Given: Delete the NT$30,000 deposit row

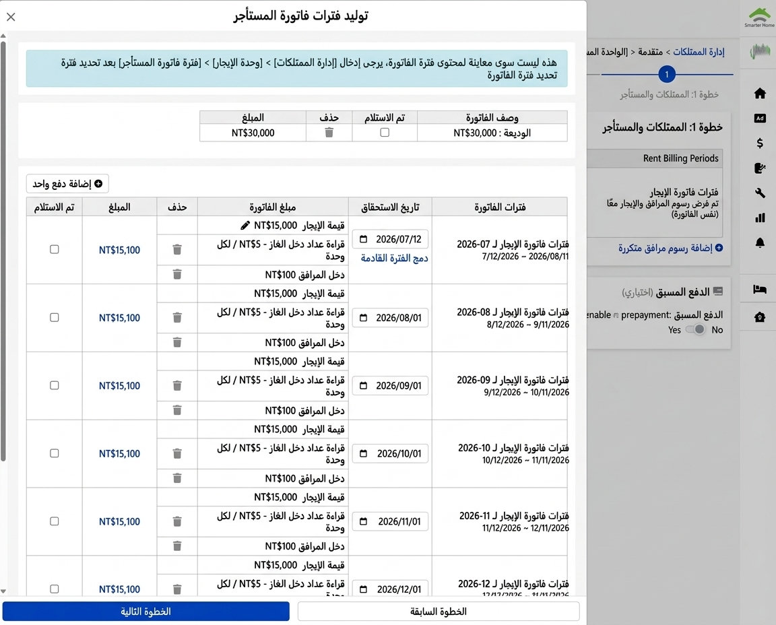Looking at the screenshot, I should coord(329,133).
